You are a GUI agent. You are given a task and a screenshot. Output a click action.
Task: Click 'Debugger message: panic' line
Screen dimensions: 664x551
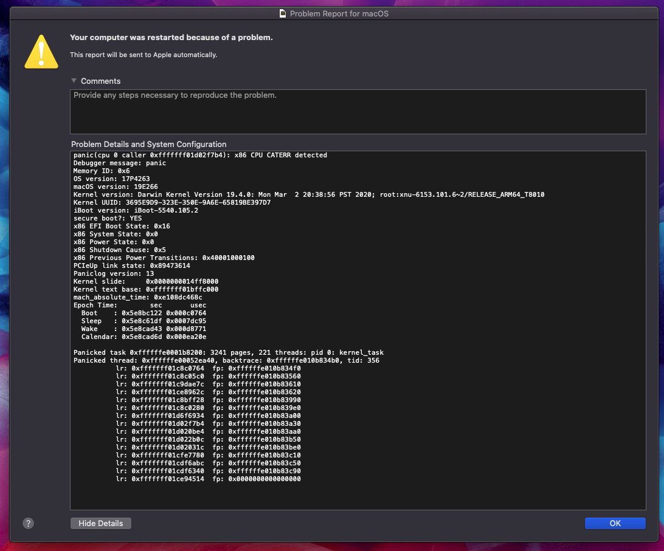coord(119,163)
